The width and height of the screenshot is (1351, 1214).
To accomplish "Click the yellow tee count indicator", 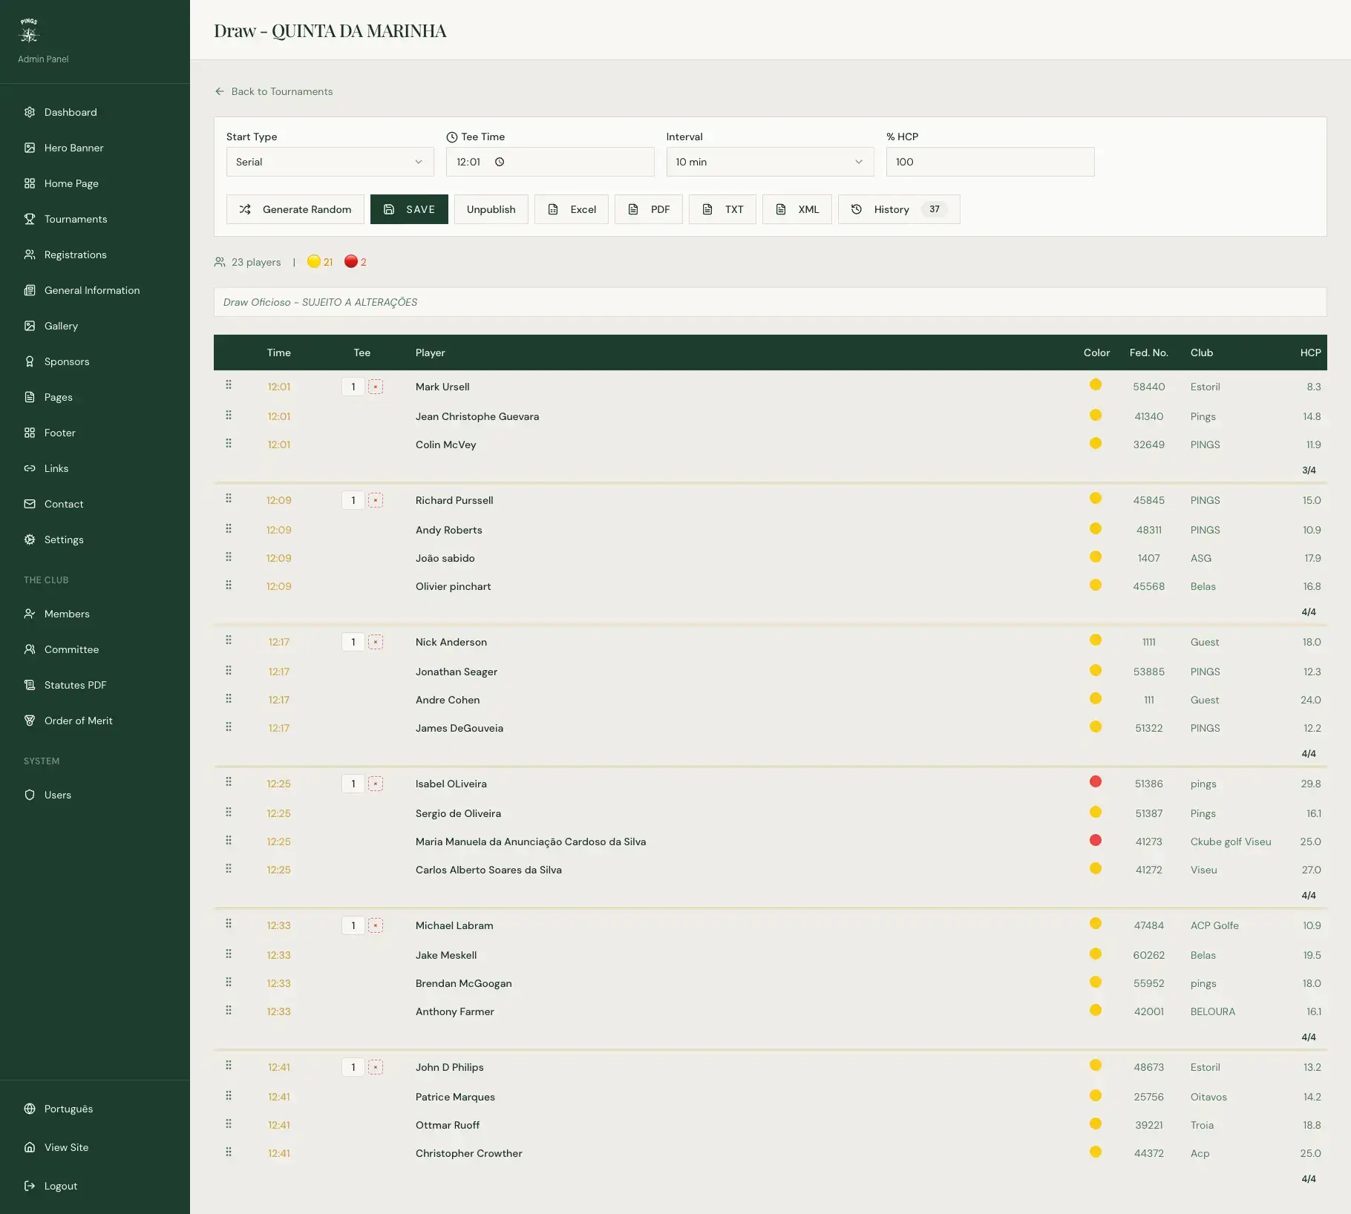I will tap(320, 262).
